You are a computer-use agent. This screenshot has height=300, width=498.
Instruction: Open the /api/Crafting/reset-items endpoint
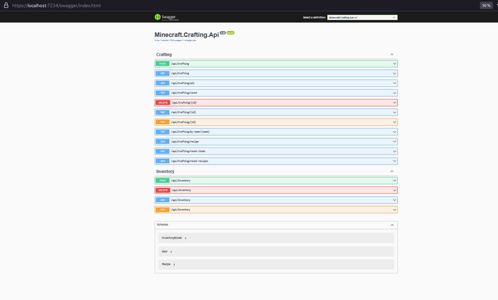[x=276, y=151]
